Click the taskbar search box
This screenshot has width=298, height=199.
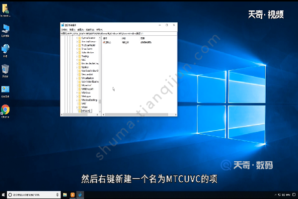tap(34, 195)
